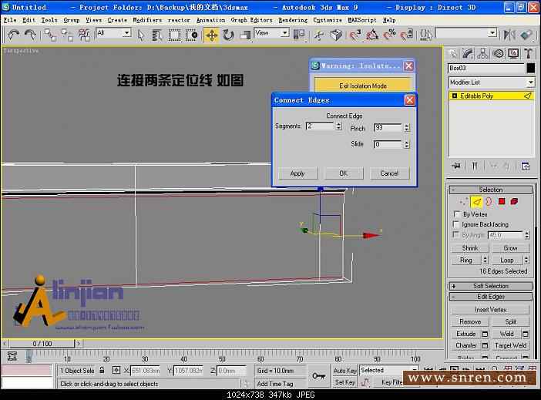Open the named selection sets dropdown
The width and height of the screenshot is (541, 400).
[492, 33]
